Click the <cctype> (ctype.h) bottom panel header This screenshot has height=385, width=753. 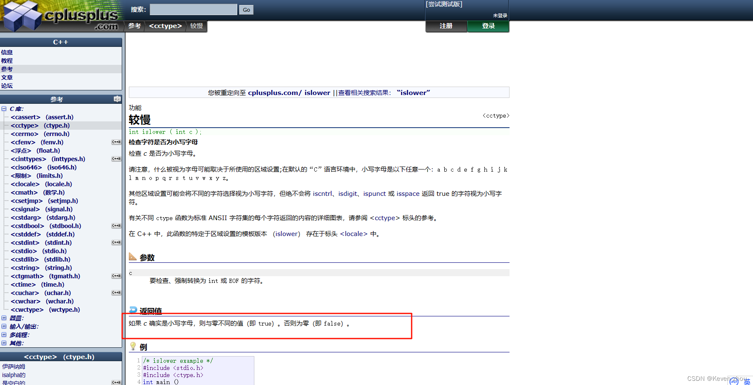[x=59, y=357]
